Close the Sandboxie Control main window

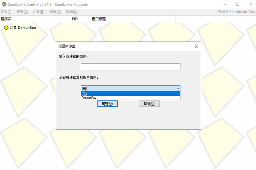tap(251, 4)
